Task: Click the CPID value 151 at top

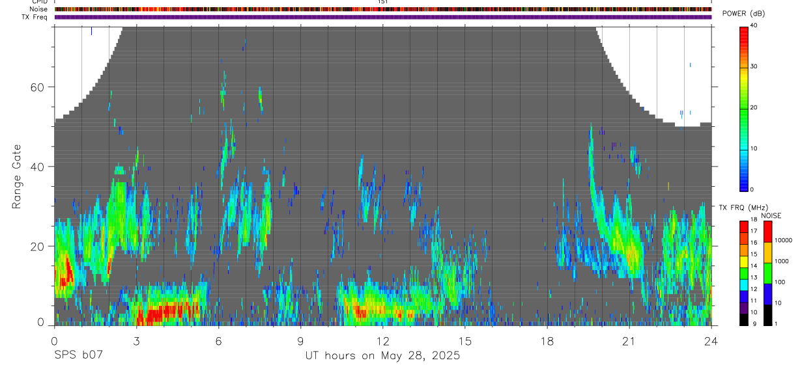Action: 383,2
